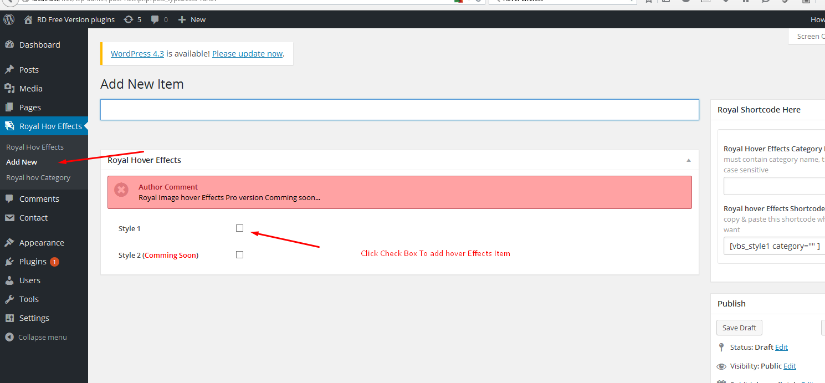Click the Royal Hover Effects Category input
Viewport: 825px width, 383px height.
[774, 186]
